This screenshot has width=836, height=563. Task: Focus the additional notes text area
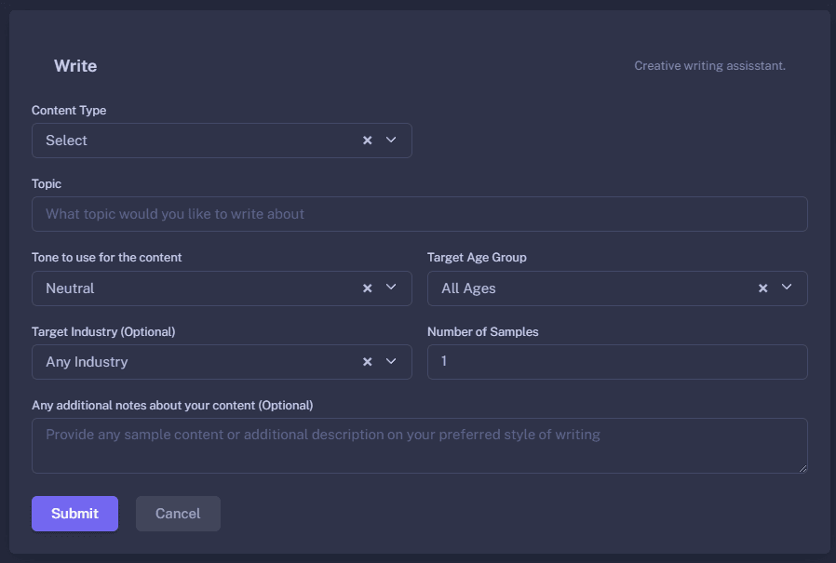(419, 446)
